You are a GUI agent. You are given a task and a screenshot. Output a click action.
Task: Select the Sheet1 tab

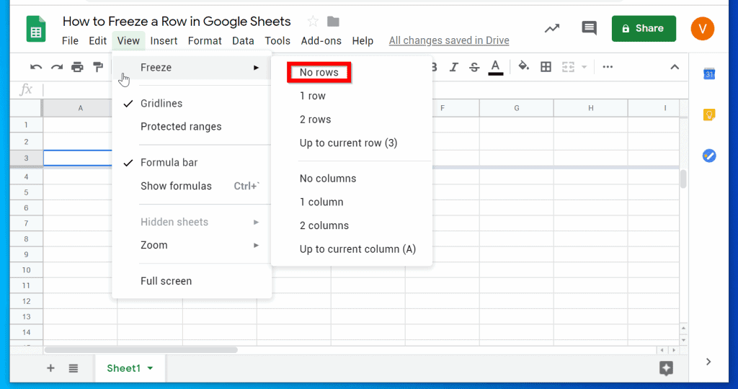pos(123,368)
